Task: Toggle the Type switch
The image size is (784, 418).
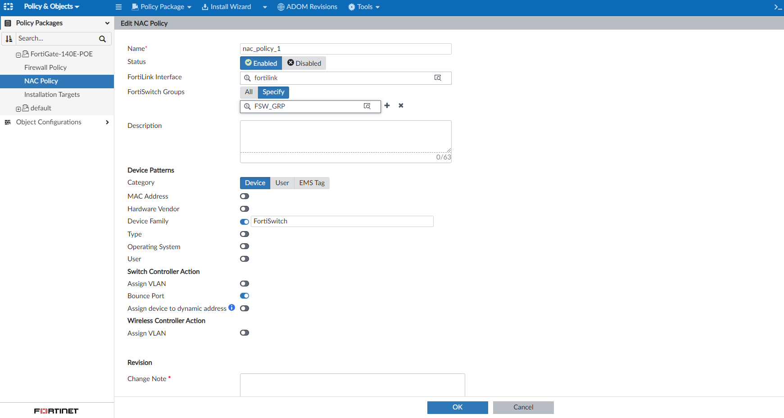Action: (x=245, y=234)
